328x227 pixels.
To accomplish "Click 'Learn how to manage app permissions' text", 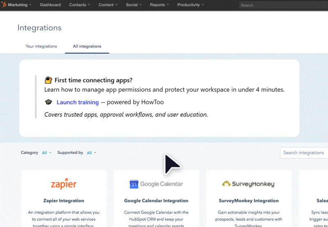I will (164, 90).
